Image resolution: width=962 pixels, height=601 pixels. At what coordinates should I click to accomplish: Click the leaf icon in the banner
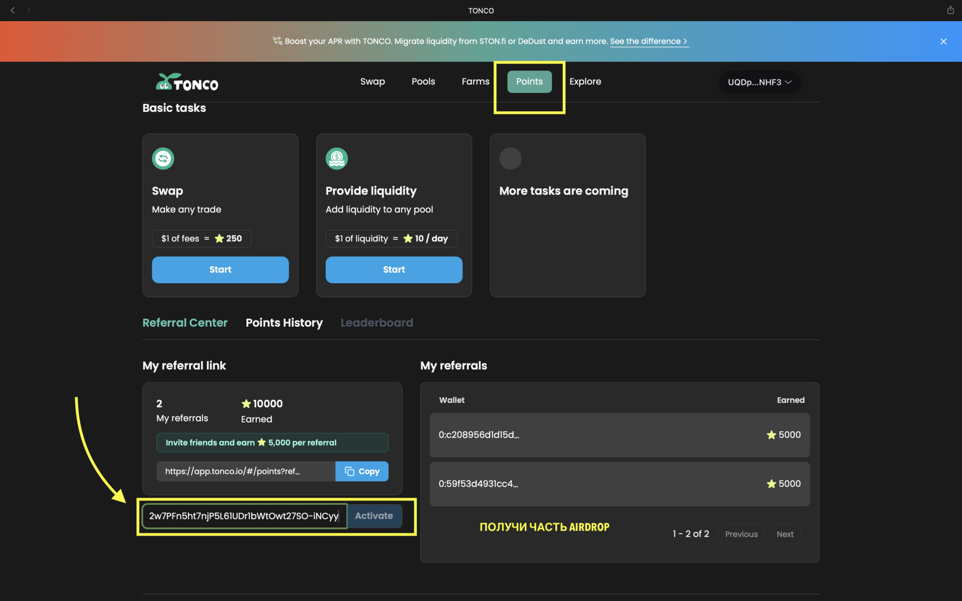click(277, 41)
